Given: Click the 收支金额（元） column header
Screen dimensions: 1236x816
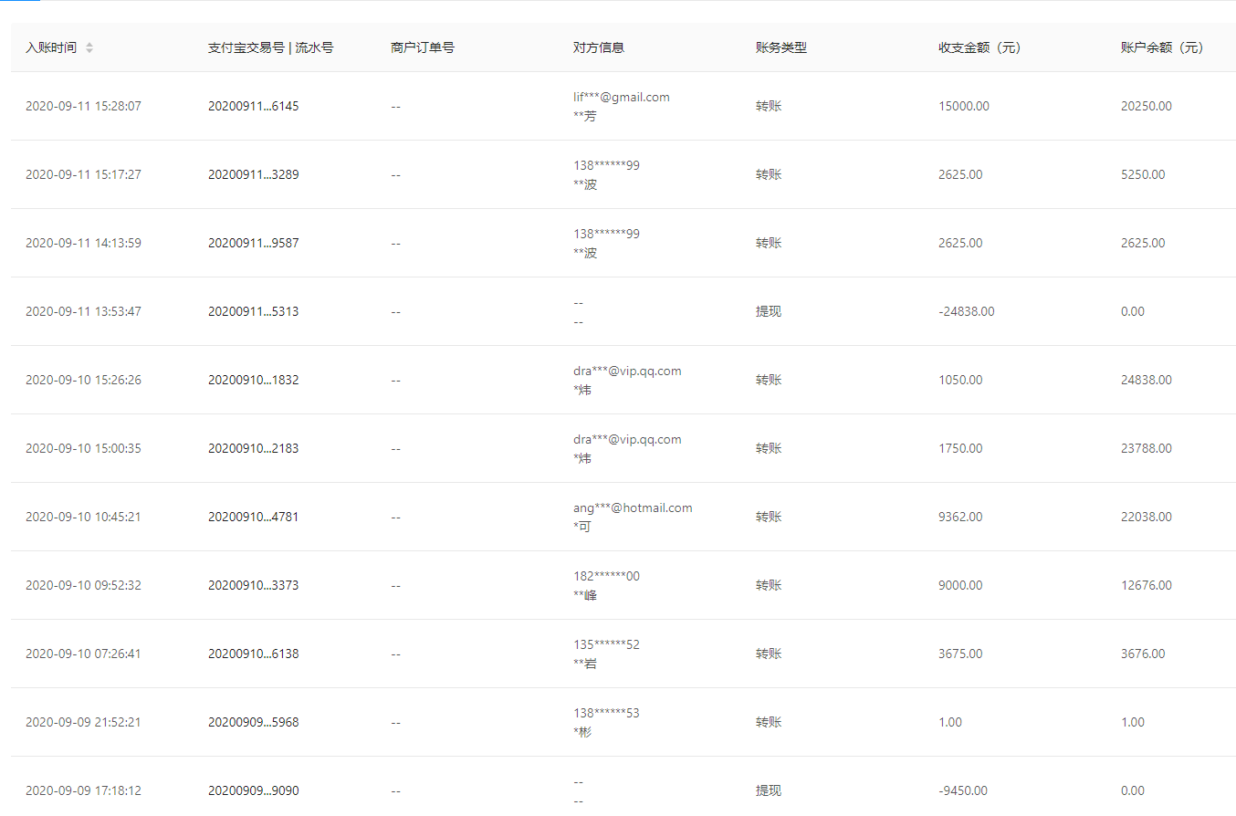Looking at the screenshot, I should pos(979,47).
